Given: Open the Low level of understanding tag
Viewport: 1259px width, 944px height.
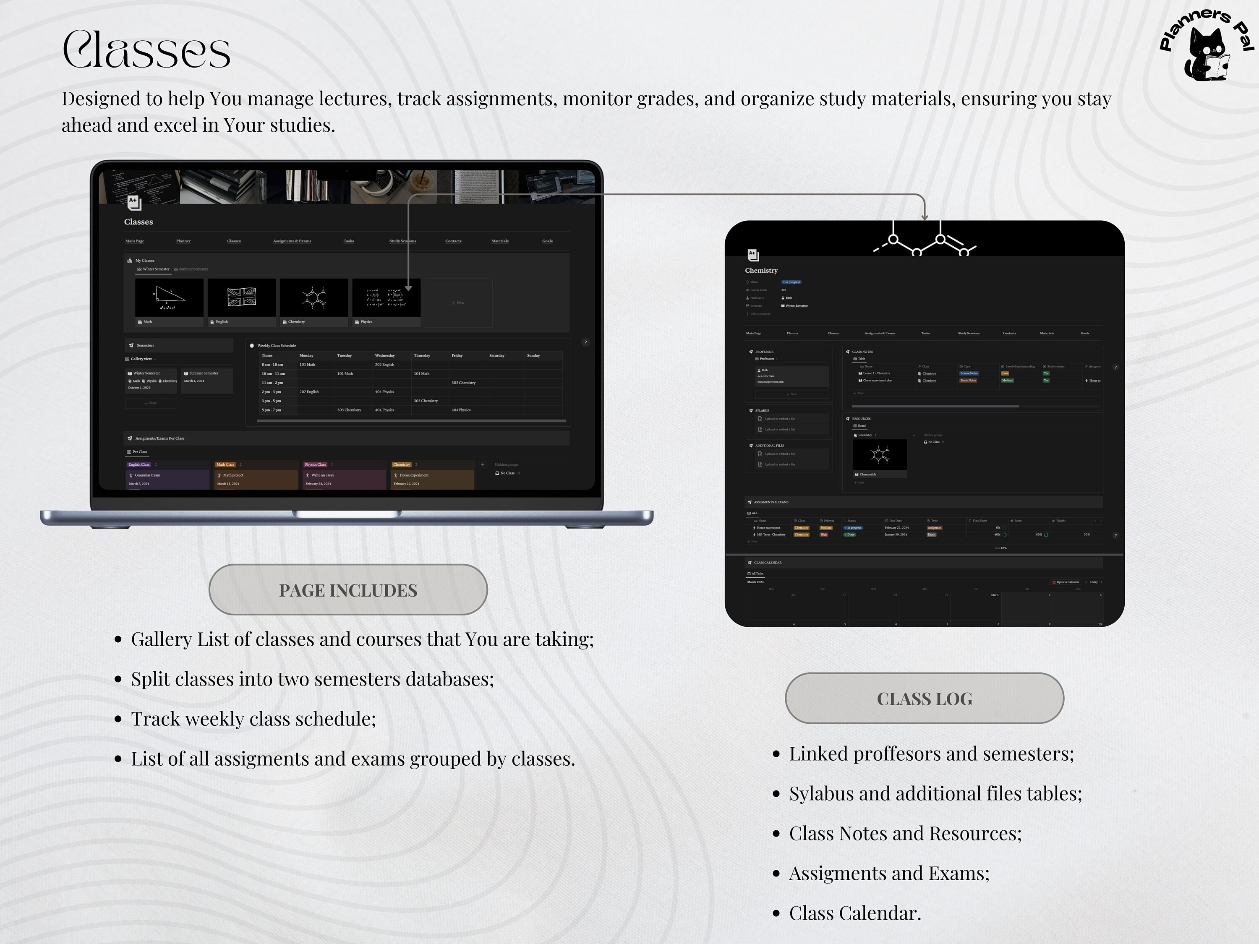Looking at the screenshot, I should tap(1005, 374).
